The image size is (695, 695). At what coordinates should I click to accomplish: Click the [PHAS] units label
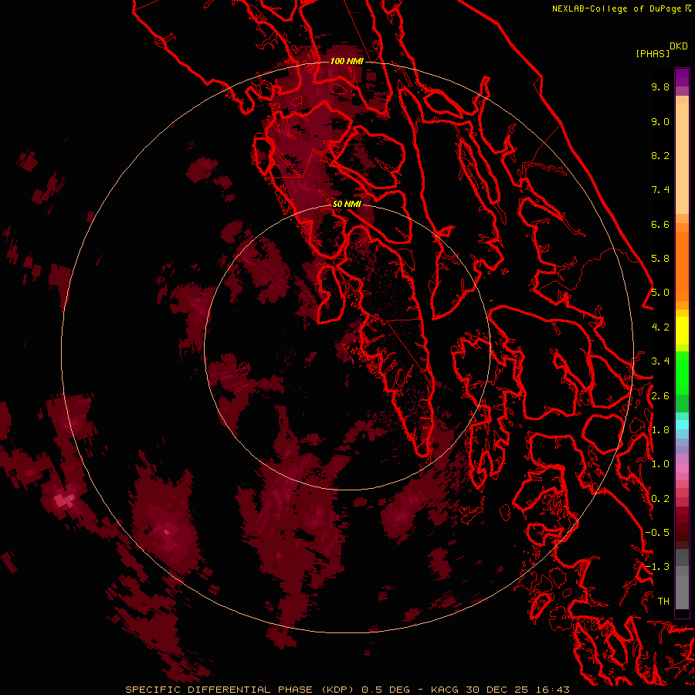(x=653, y=54)
